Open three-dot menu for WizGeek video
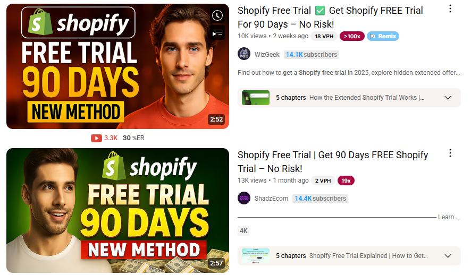 (x=450, y=8)
